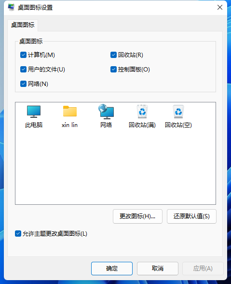The image size is (231, 284).
Task: Click the xin lin label text
Action: (69, 125)
